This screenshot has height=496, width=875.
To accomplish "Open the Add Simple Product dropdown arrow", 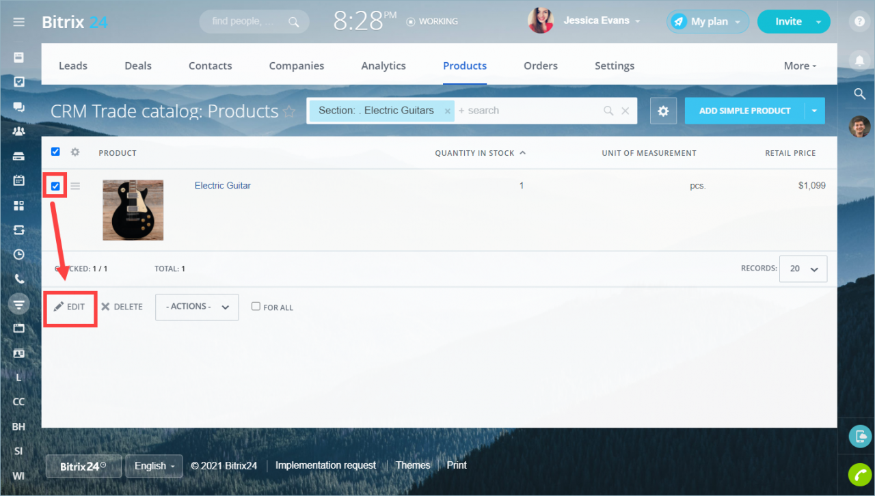I will tap(815, 111).
